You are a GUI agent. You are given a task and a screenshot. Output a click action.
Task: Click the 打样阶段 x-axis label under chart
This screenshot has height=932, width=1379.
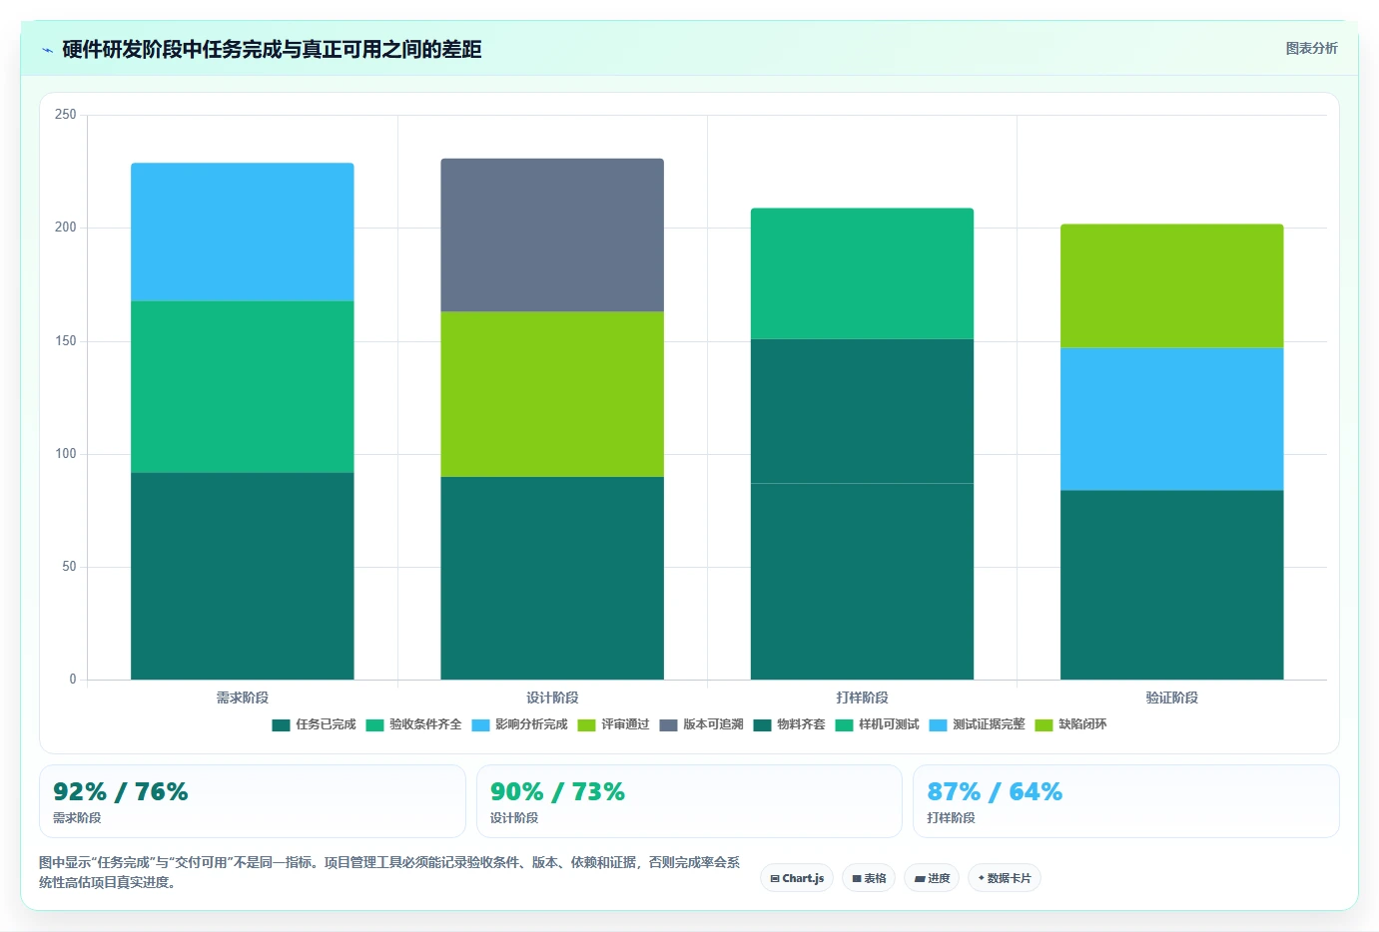pos(862,698)
